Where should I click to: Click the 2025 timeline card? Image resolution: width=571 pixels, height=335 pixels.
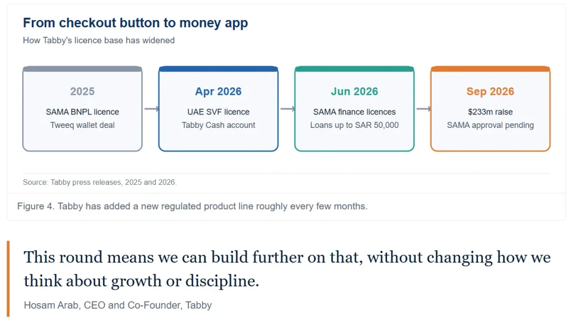[x=83, y=109]
